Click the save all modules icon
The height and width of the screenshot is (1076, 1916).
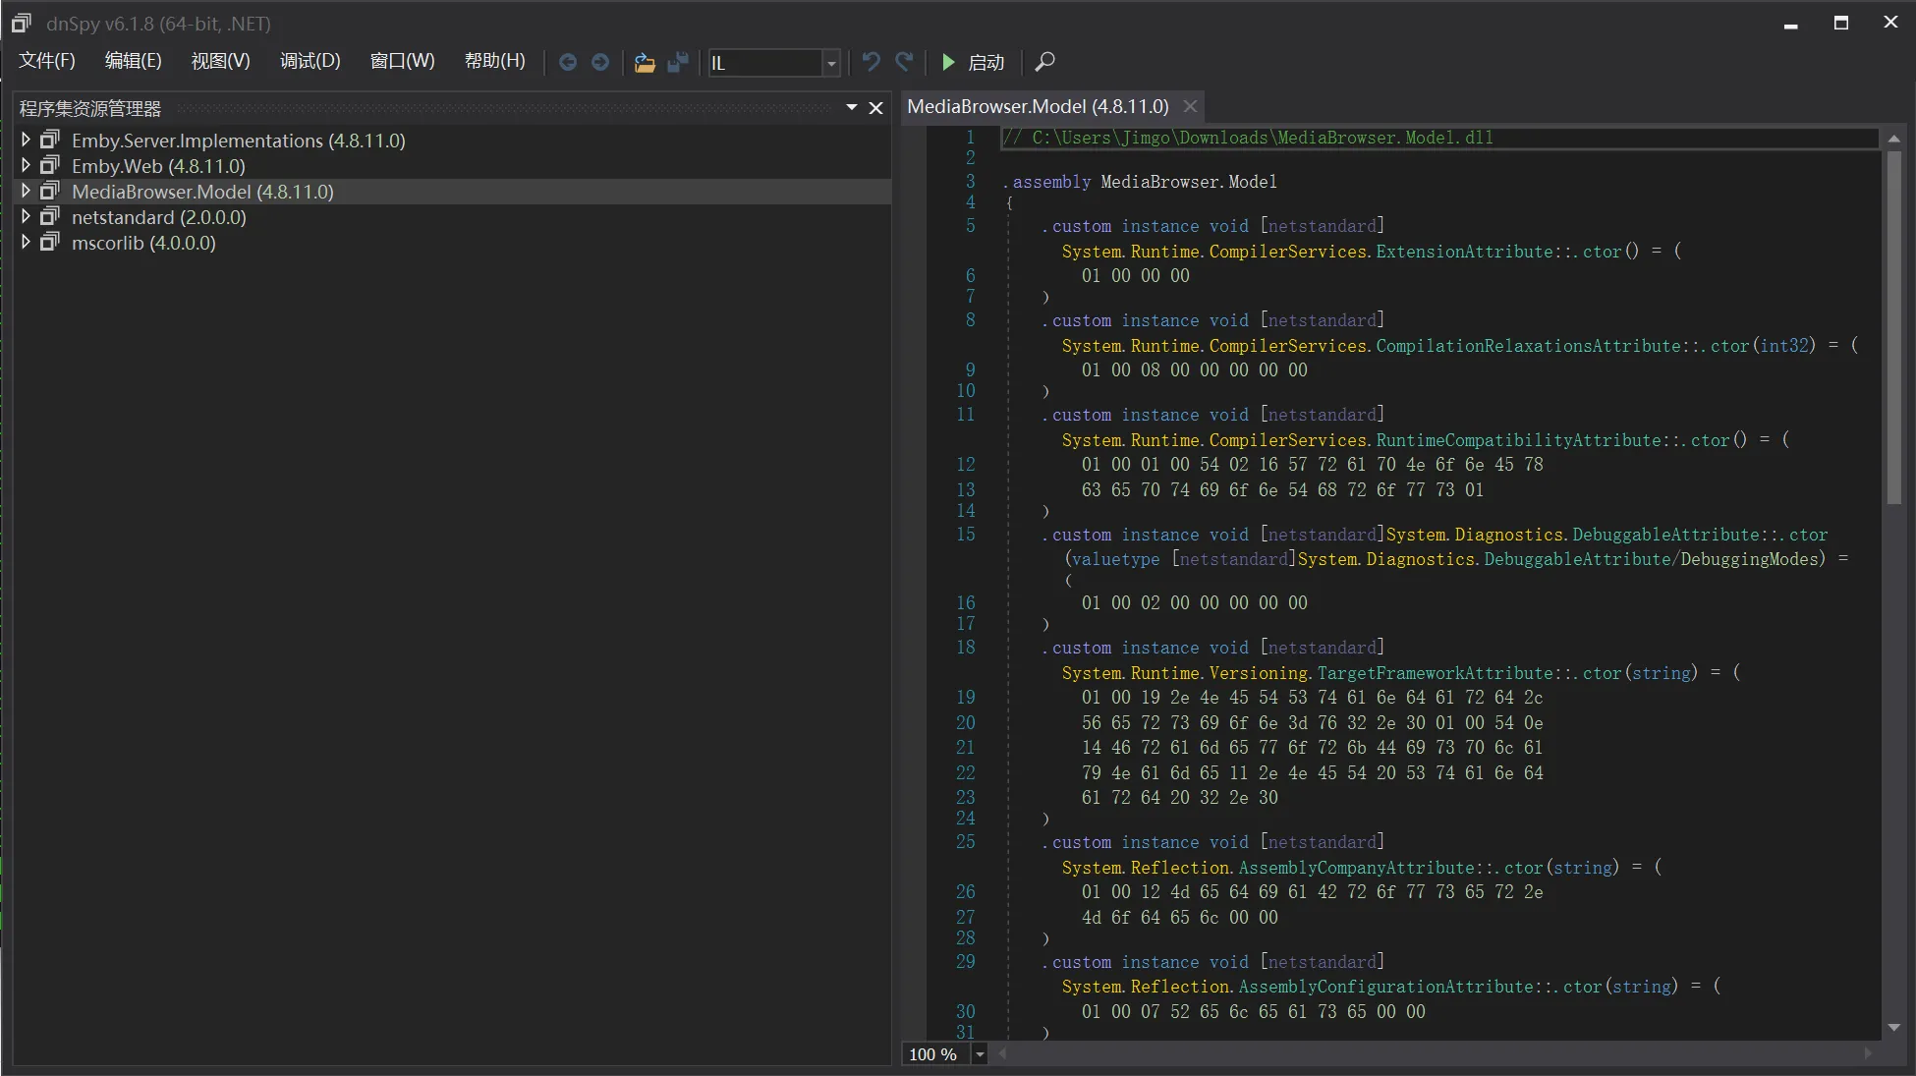click(x=678, y=61)
